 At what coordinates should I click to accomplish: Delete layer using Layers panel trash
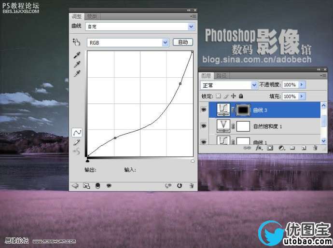tap(315, 148)
